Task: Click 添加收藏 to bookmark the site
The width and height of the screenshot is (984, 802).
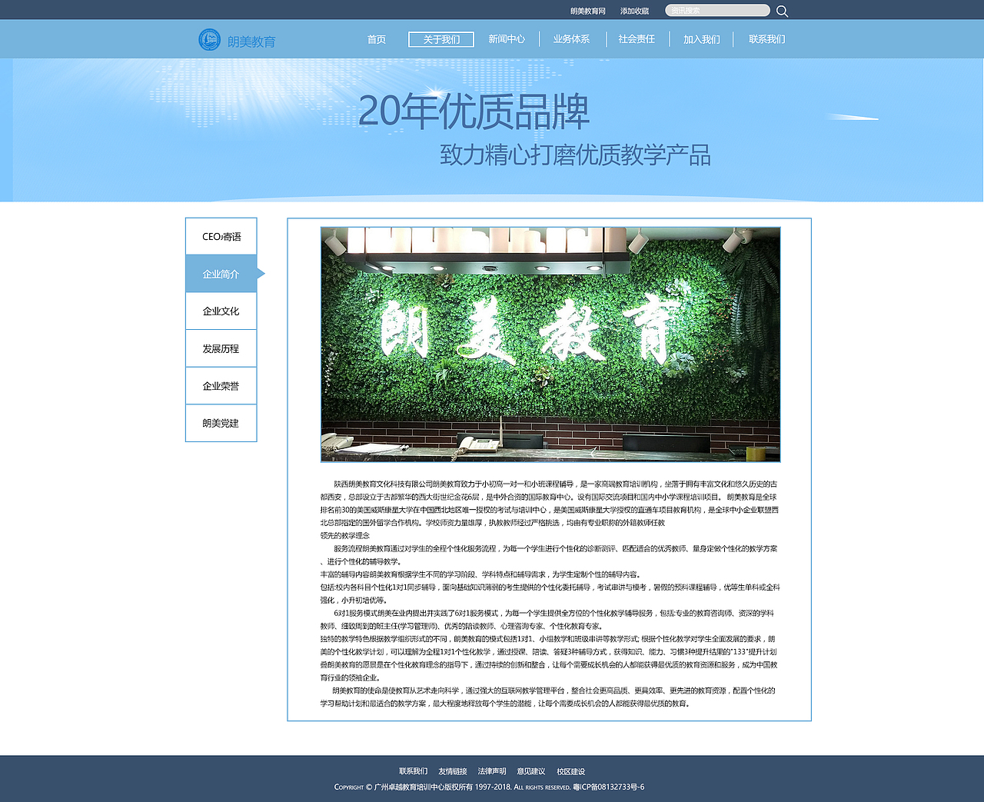Action: tap(635, 10)
